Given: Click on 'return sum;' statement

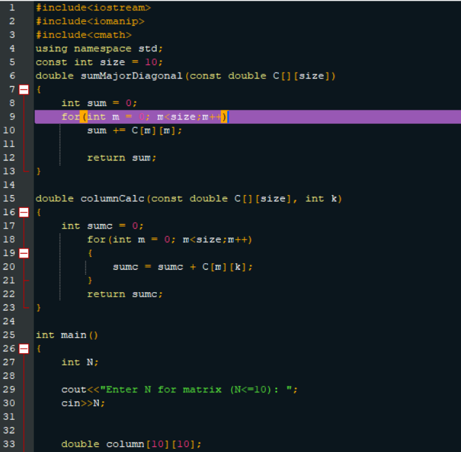Looking at the screenshot, I should 122,158.
